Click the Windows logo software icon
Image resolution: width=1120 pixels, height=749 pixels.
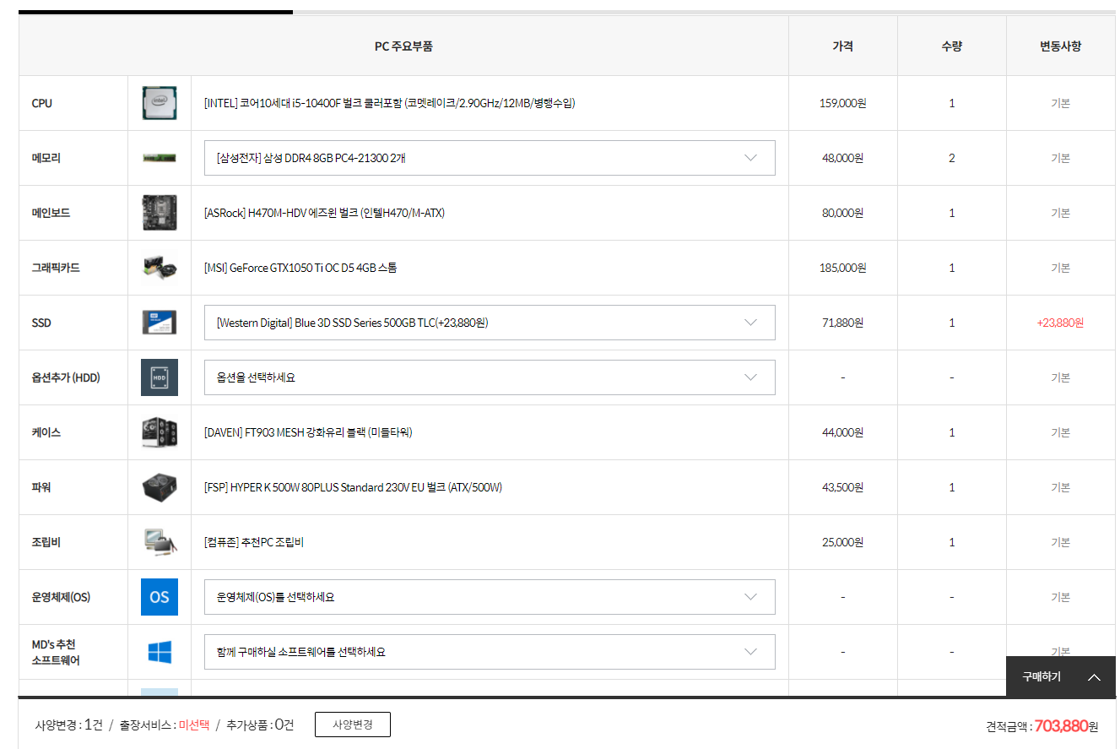(x=160, y=652)
